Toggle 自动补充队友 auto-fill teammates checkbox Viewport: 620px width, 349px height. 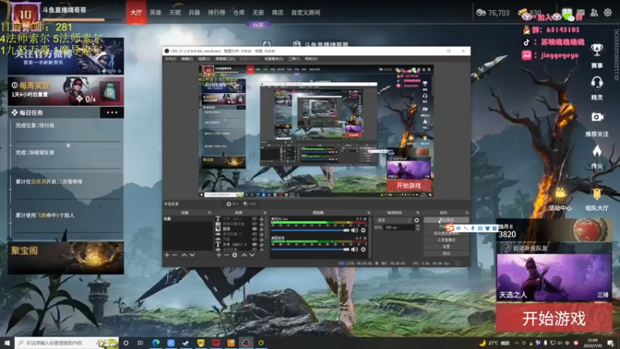click(506, 248)
